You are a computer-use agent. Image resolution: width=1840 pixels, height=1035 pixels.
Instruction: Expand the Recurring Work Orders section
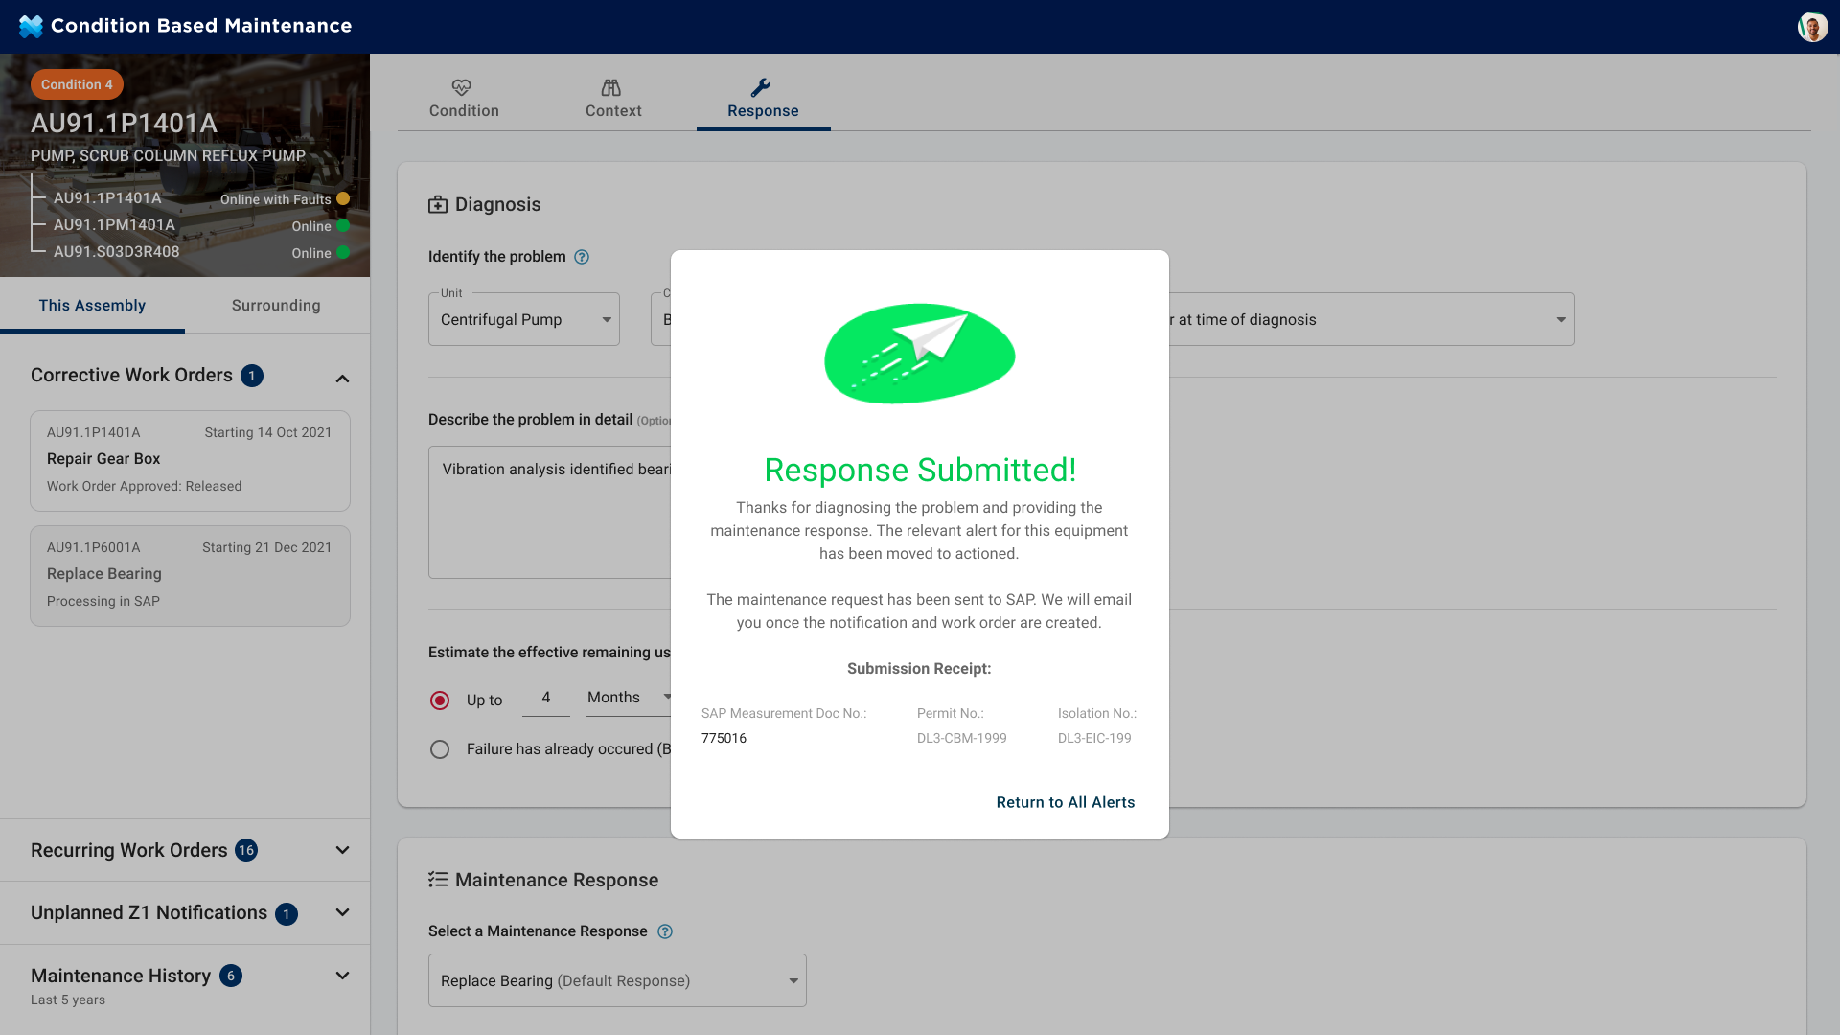(342, 850)
